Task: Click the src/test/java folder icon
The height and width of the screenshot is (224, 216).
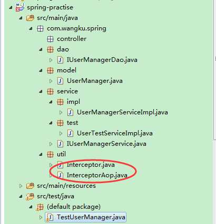Action: coord(30,196)
